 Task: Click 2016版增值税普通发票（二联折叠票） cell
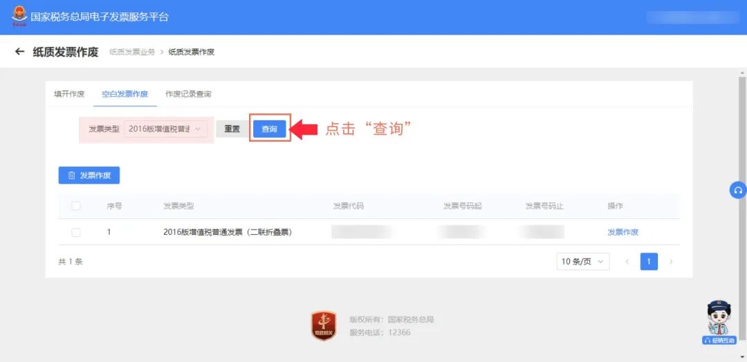click(228, 232)
